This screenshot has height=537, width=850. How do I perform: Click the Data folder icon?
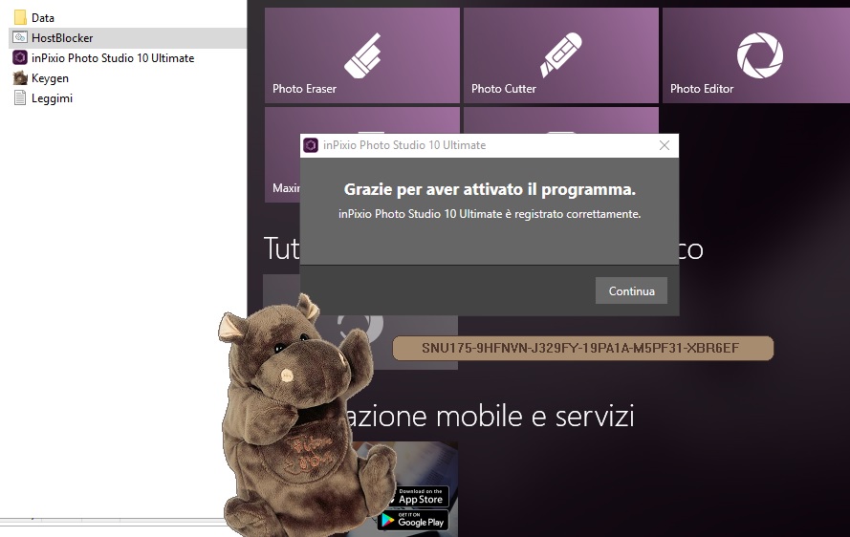coord(20,18)
